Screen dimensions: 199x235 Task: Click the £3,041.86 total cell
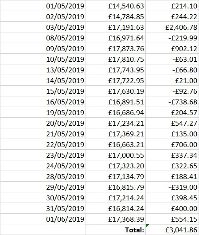tap(172, 230)
